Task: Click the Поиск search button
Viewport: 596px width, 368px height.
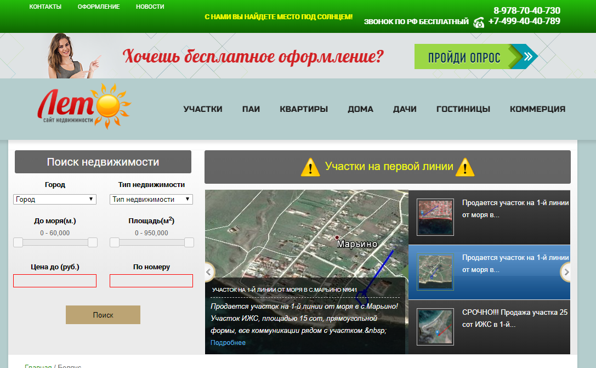Action: (103, 315)
